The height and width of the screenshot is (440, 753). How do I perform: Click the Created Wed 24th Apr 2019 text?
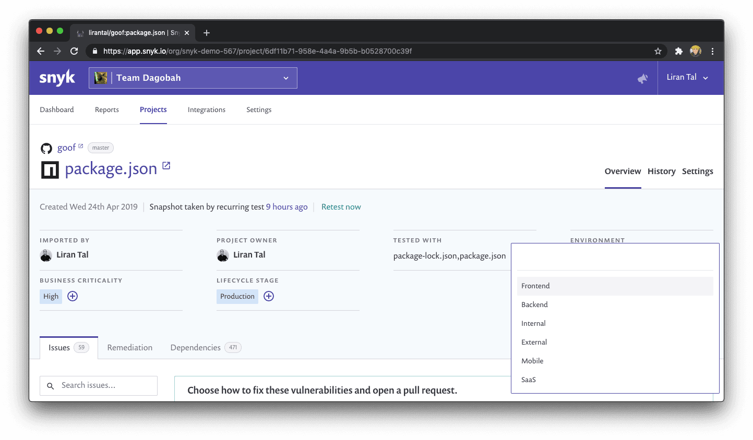(89, 207)
